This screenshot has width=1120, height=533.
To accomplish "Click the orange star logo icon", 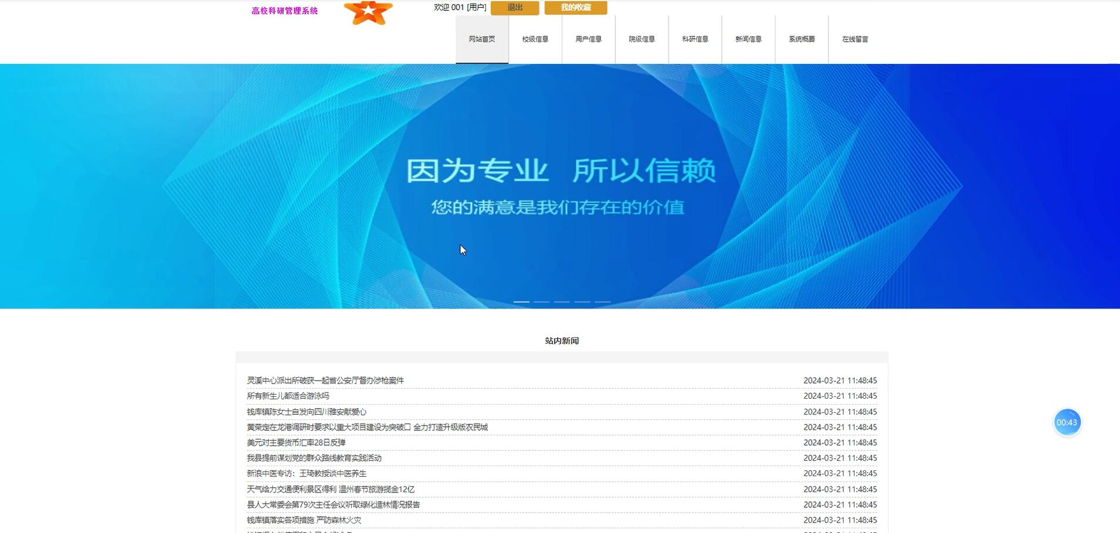I will click(367, 12).
